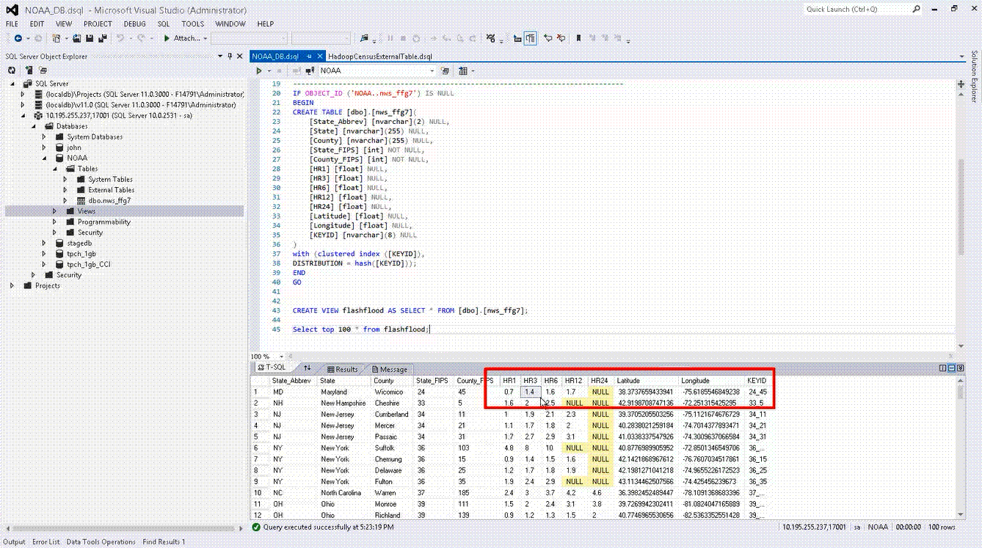Expand the Views folder
Screen dimensions: 982x548
(54, 211)
